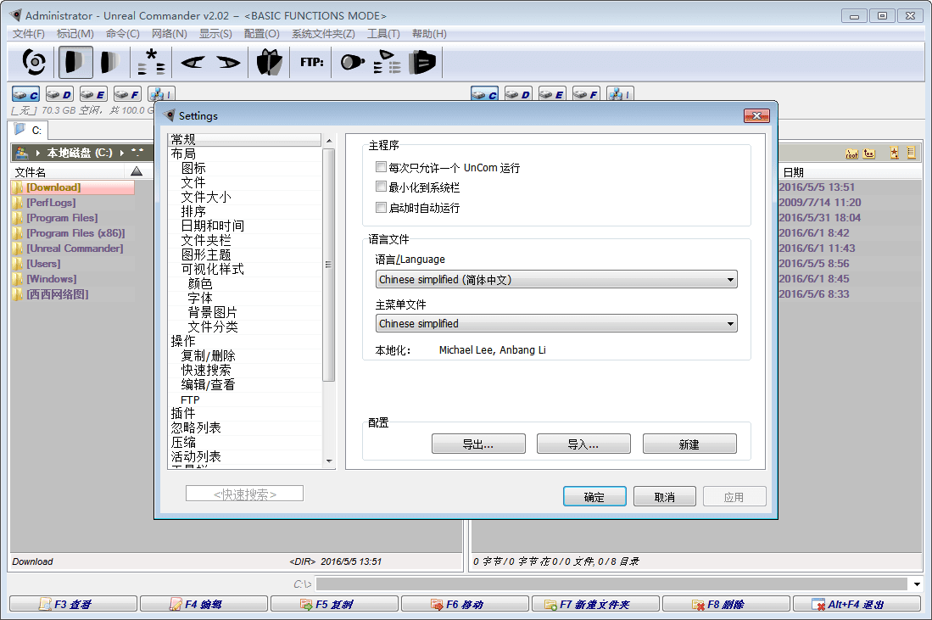The height and width of the screenshot is (620, 932).
Task: Close the Settings dialog
Action: click(x=756, y=115)
